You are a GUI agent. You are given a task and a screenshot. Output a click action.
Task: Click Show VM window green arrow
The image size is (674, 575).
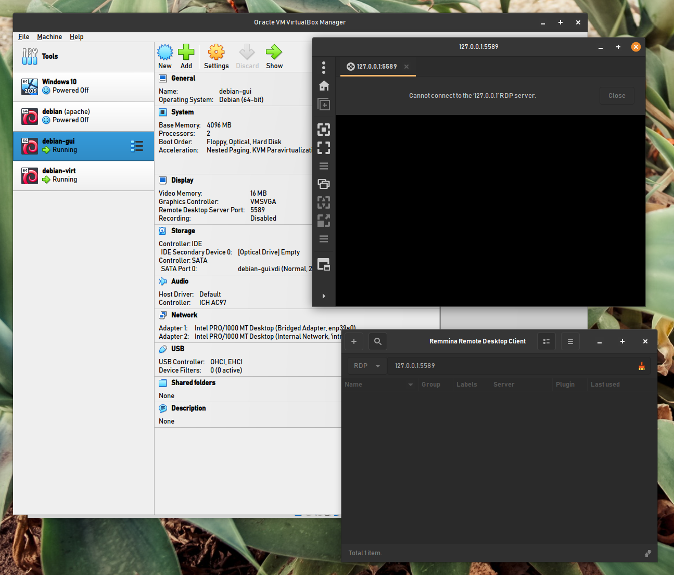[x=274, y=57]
